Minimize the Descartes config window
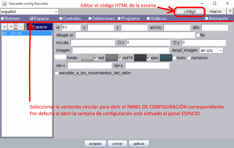The image size is (234, 148). [202, 3]
